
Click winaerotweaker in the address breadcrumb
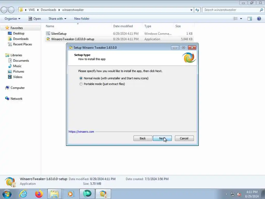(x=73, y=10)
